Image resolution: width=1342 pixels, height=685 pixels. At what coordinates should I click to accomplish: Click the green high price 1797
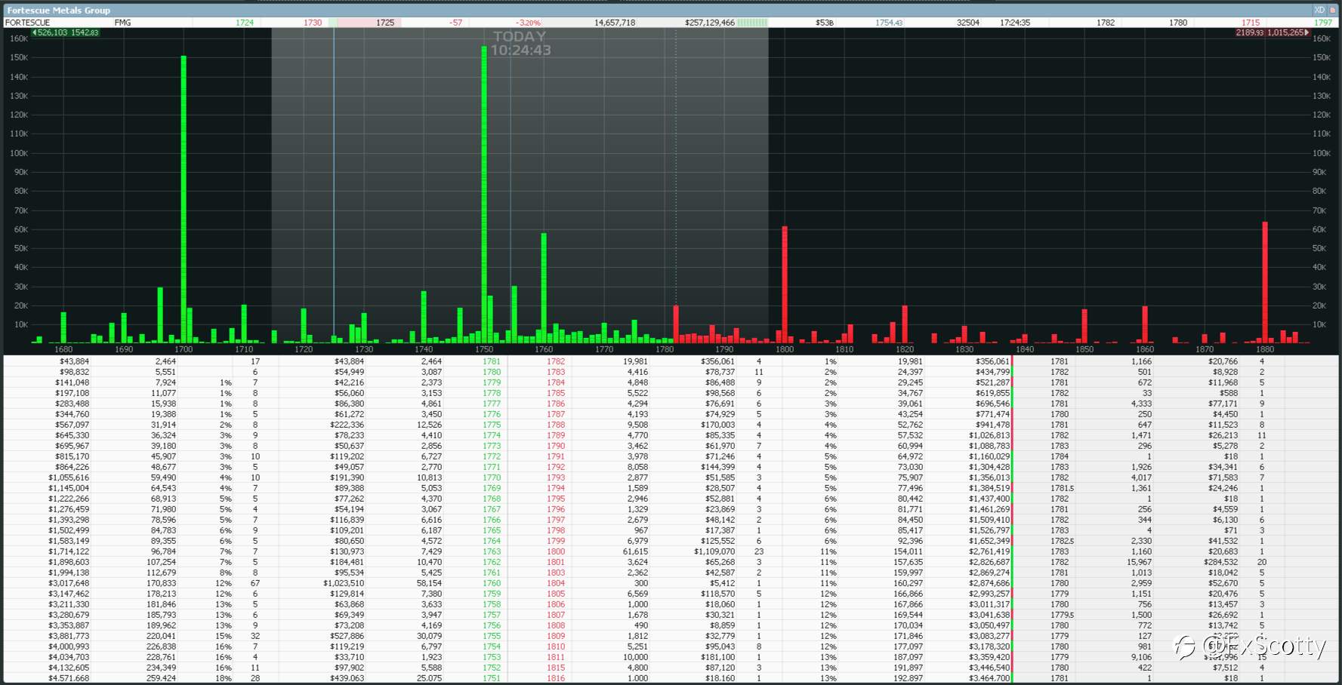[x=1323, y=23]
